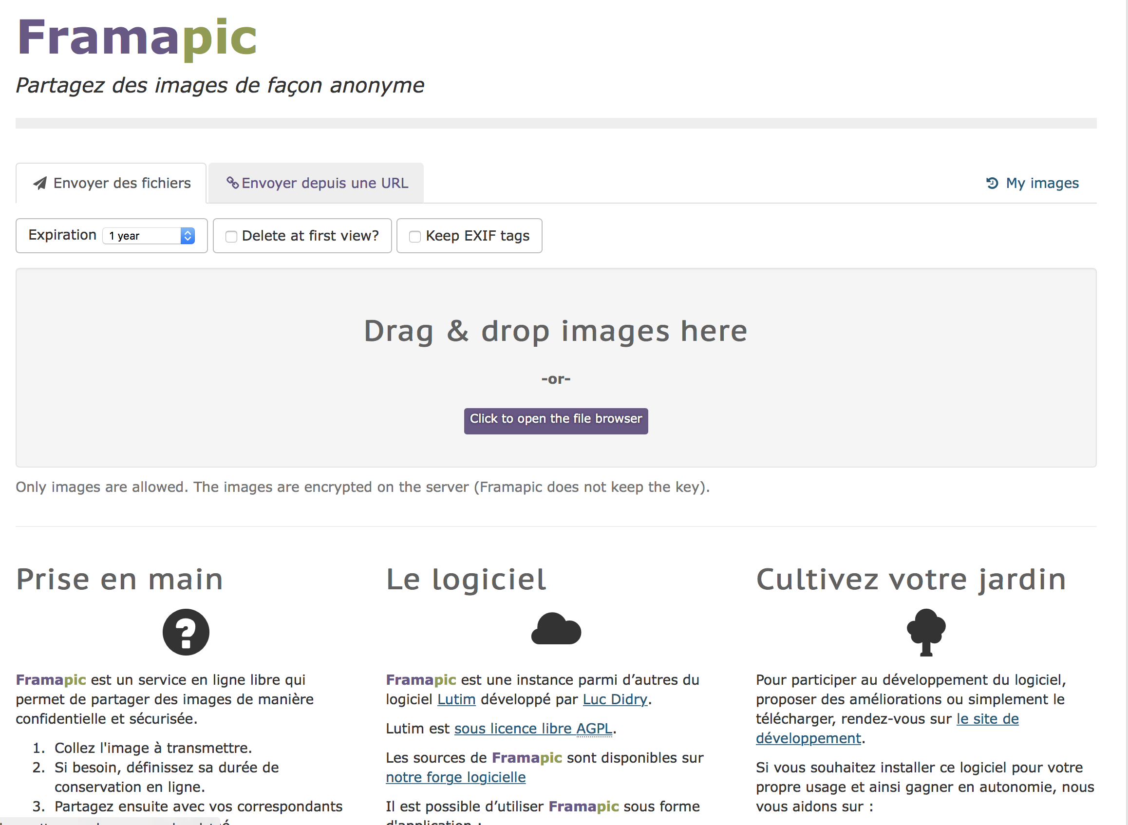This screenshot has height=825, width=1128.
Task: Open sous licence libre AGPL link
Action: coord(533,729)
